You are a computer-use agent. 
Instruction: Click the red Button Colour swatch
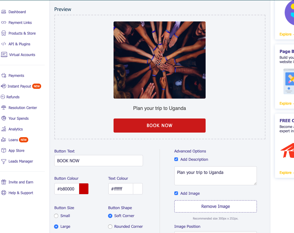click(x=84, y=189)
